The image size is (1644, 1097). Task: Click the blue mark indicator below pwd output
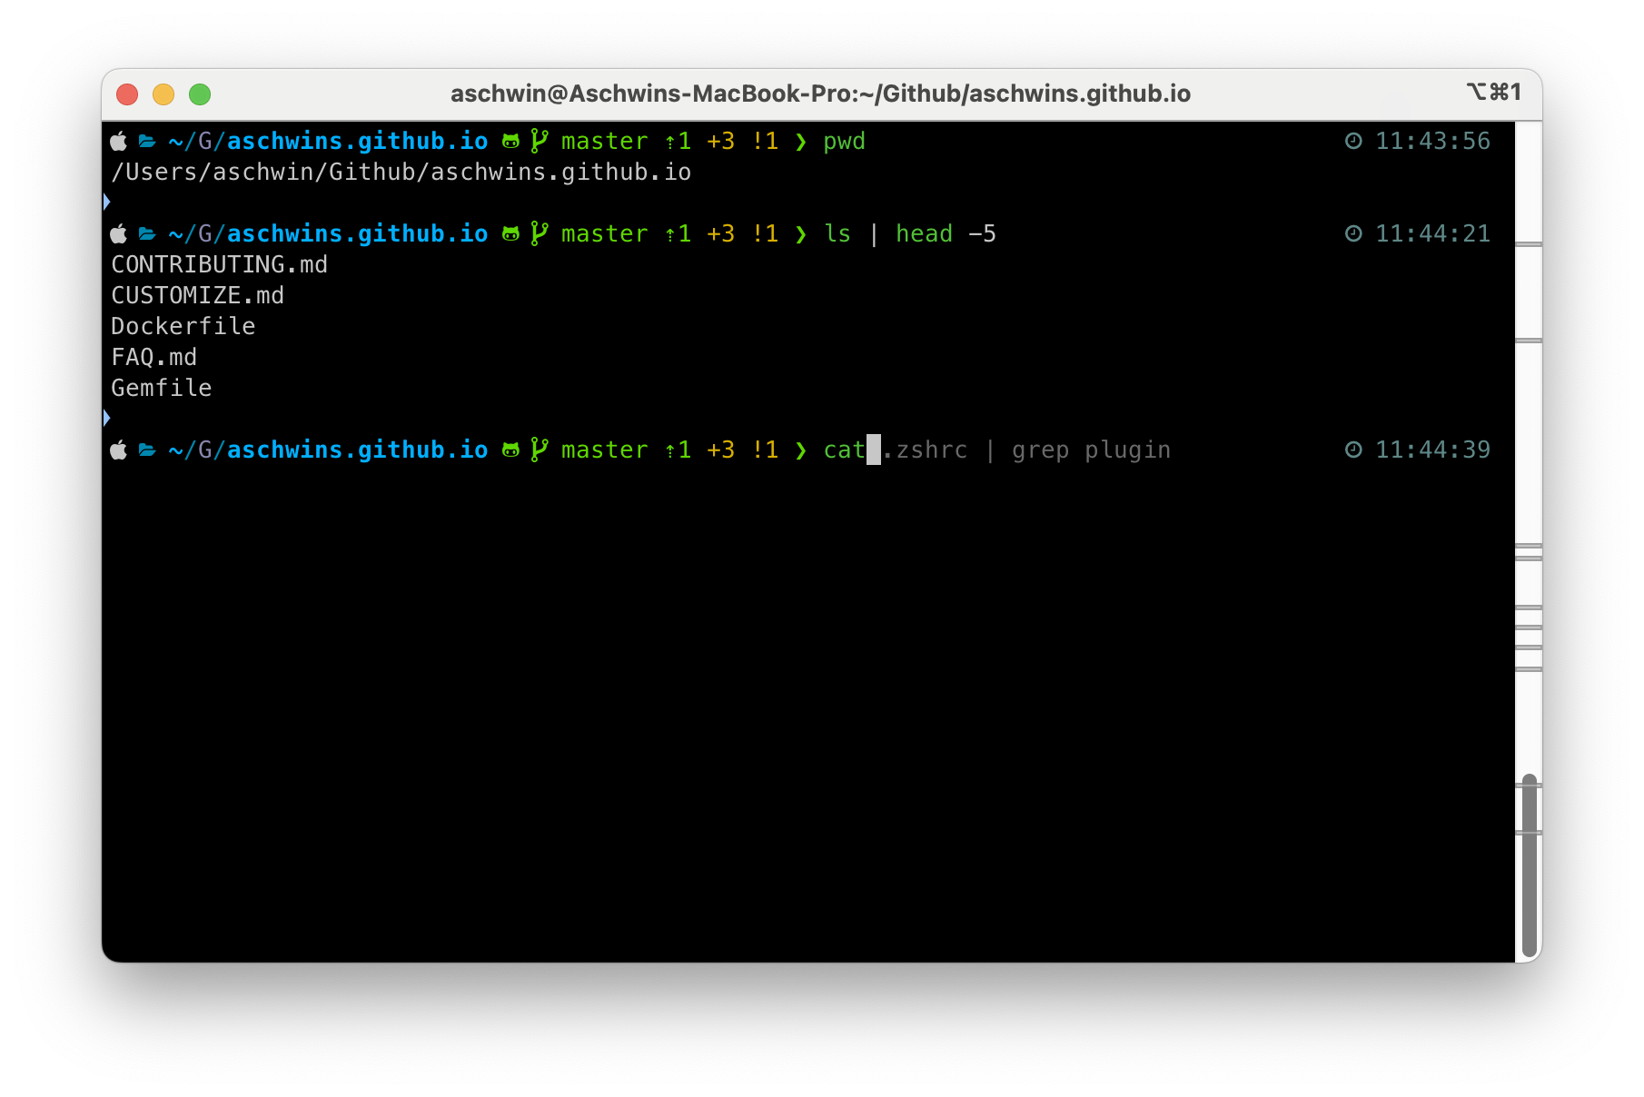(106, 202)
